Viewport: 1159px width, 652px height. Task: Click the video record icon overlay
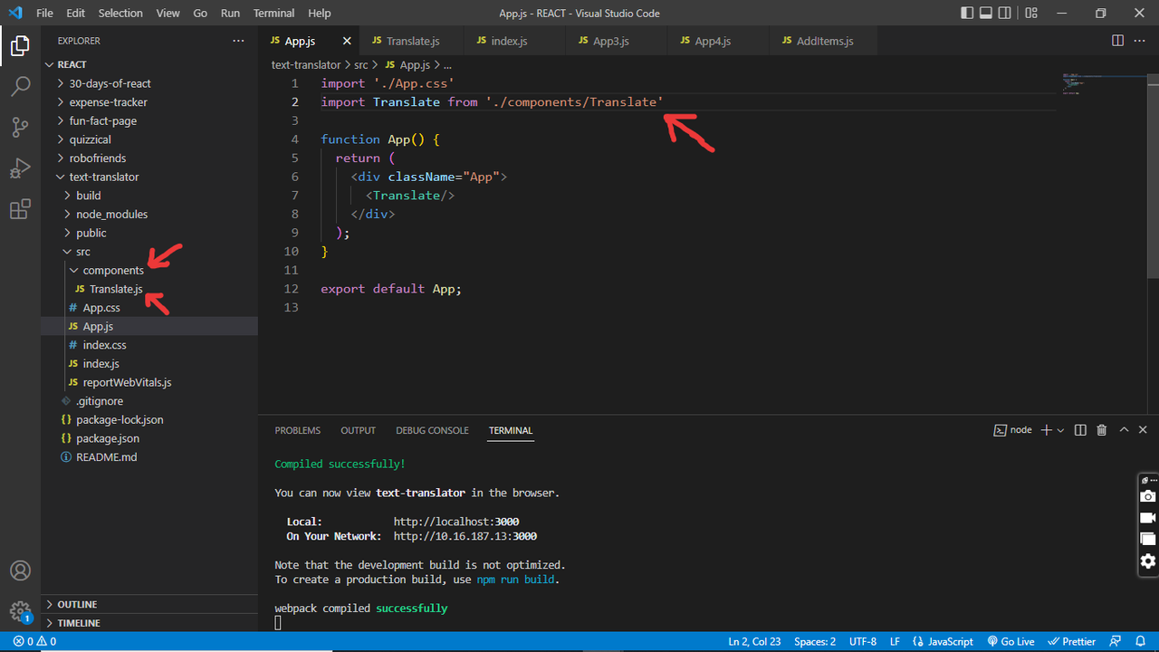(1148, 518)
